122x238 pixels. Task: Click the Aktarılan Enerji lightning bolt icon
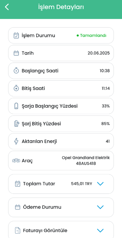pyautogui.click(x=16, y=141)
